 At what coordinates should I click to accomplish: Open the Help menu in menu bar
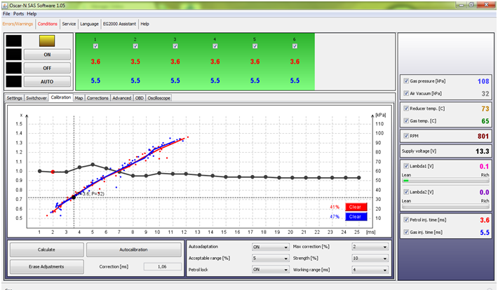click(x=32, y=14)
